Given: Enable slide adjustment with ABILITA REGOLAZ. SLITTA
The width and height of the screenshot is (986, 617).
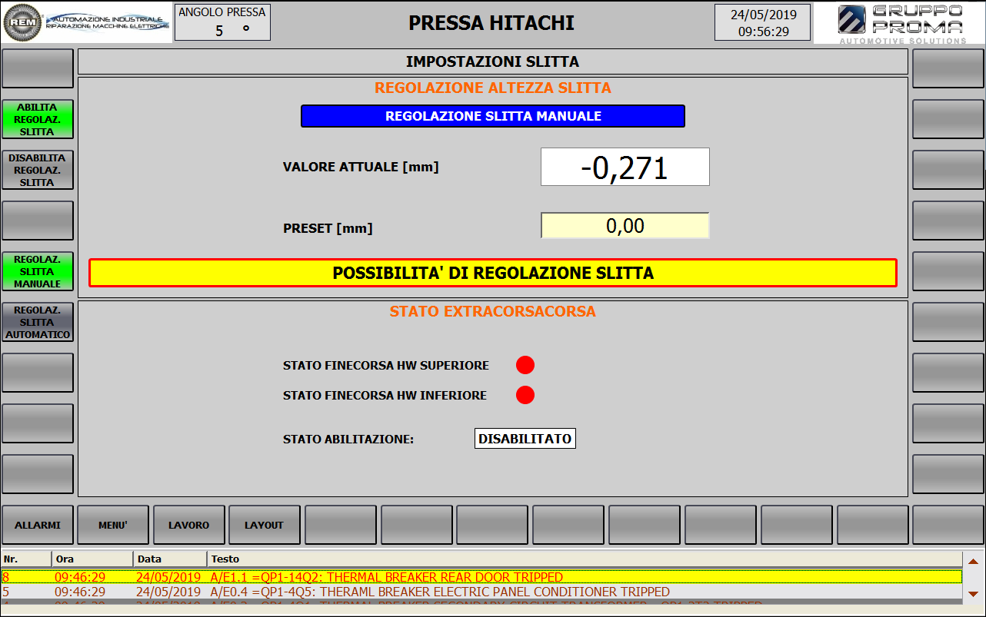Looking at the screenshot, I should pos(38,120).
